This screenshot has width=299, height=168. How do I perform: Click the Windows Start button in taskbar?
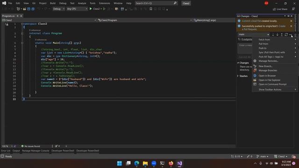120,163
